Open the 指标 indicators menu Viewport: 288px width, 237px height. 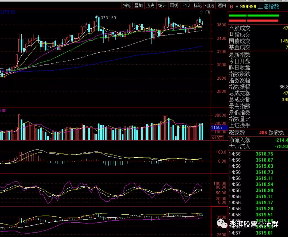pyautogui.click(x=127, y=5)
